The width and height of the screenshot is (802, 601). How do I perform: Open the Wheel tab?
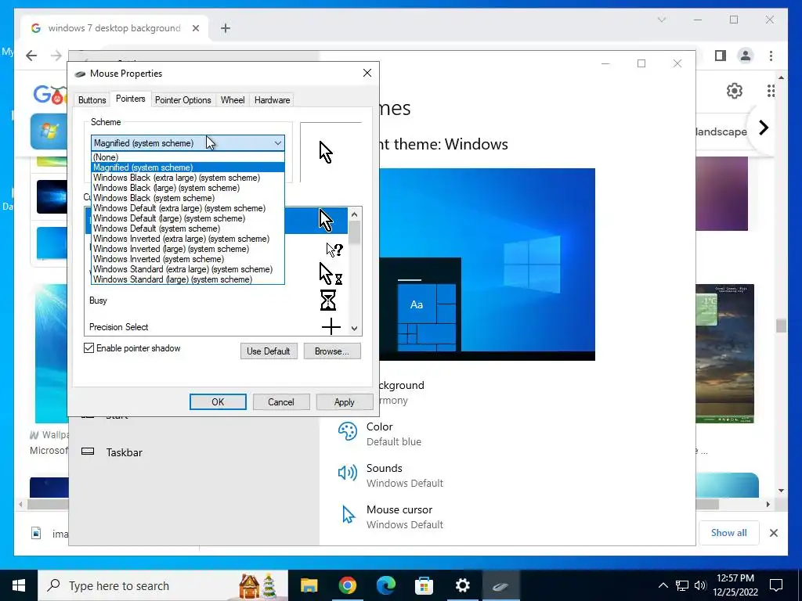tap(233, 100)
